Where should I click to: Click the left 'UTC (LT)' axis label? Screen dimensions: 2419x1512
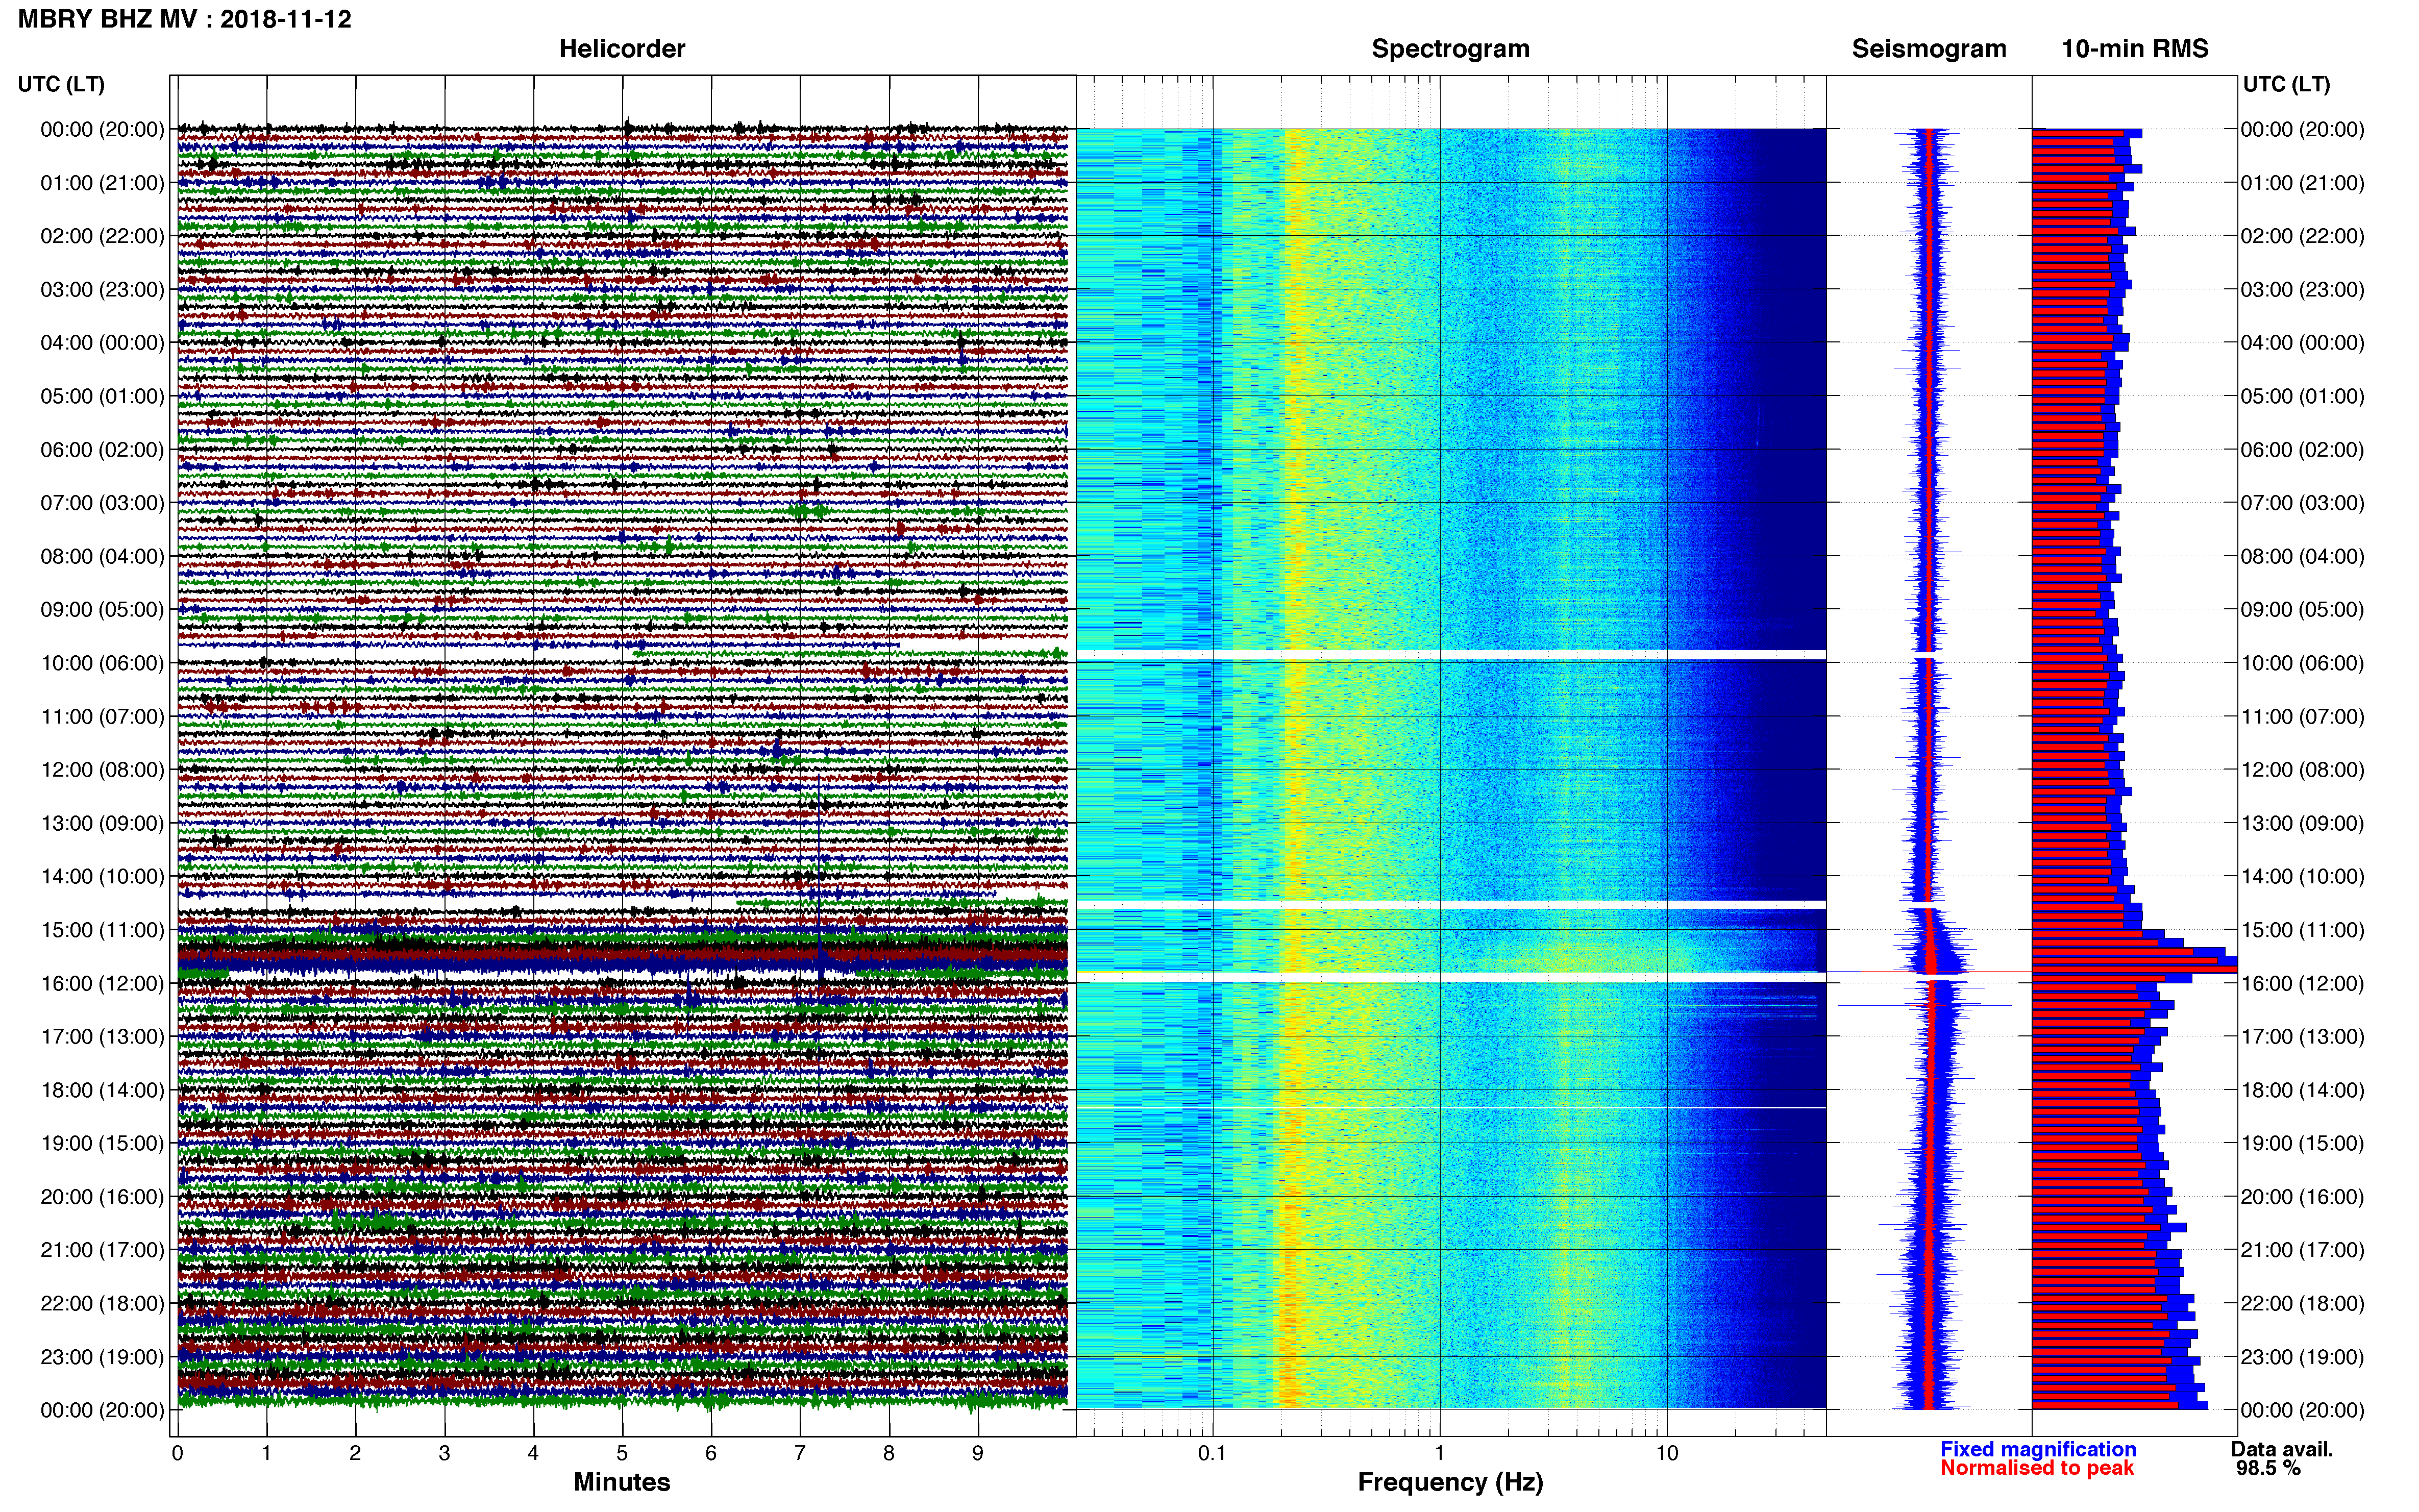[x=61, y=84]
